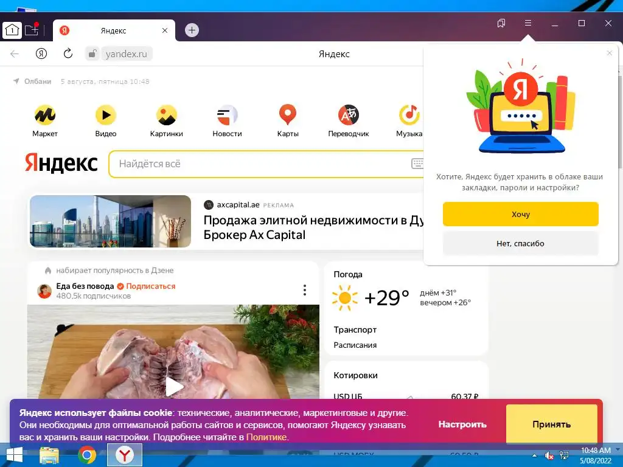
Task: Select the Яндекс browser tab
Action: coord(113,30)
